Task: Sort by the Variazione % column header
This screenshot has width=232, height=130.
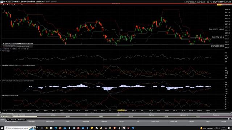Action: [x=184, y=115]
